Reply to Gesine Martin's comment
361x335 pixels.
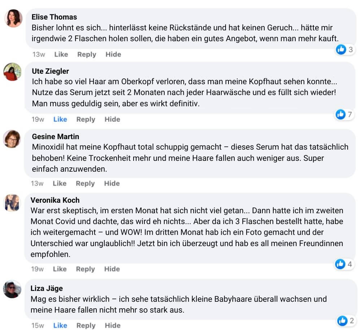(x=85, y=183)
